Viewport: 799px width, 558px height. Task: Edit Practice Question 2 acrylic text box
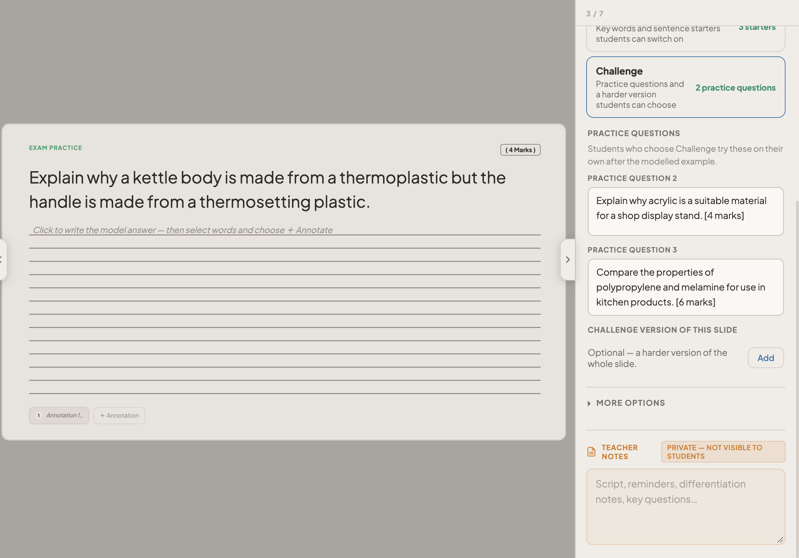coord(685,211)
